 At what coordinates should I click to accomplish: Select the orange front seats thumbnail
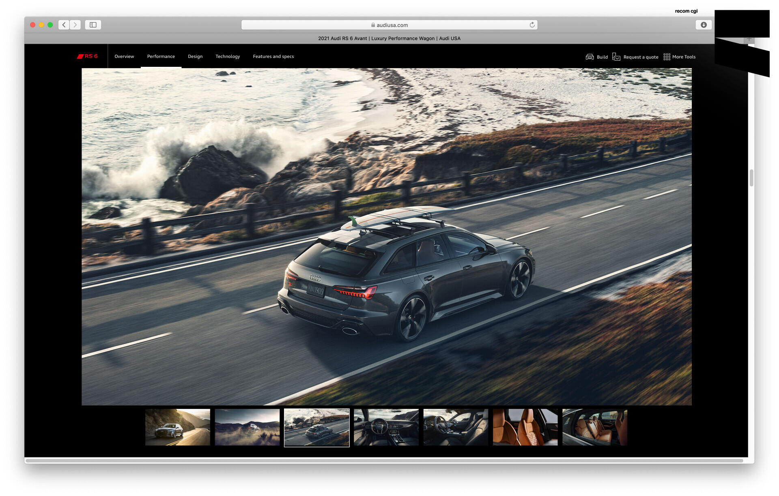click(x=525, y=427)
